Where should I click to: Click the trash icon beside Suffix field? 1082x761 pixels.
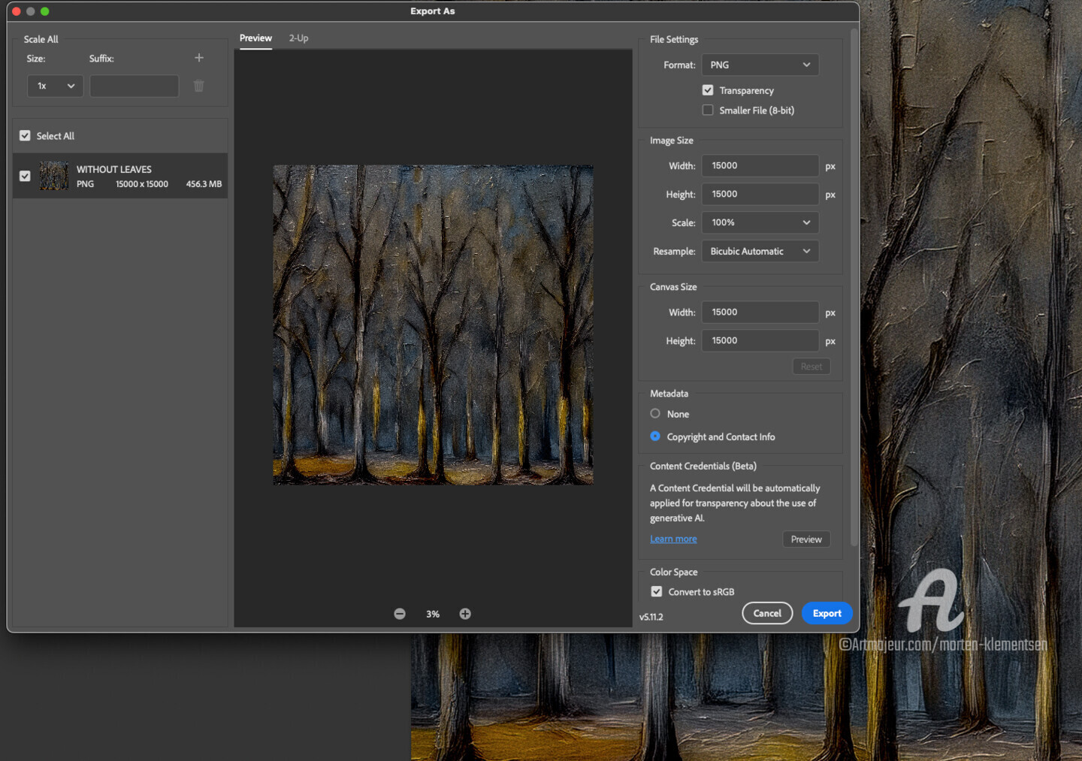point(199,86)
